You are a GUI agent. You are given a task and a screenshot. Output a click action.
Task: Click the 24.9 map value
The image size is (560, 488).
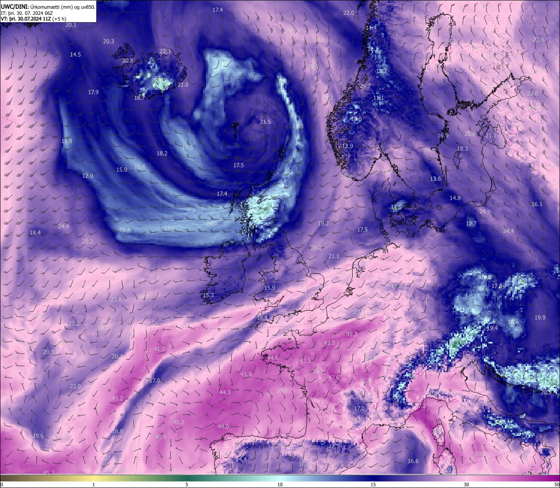485,211
